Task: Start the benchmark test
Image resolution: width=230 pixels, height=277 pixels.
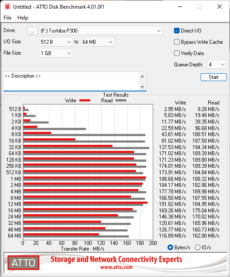Action: [x=214, y=77]
